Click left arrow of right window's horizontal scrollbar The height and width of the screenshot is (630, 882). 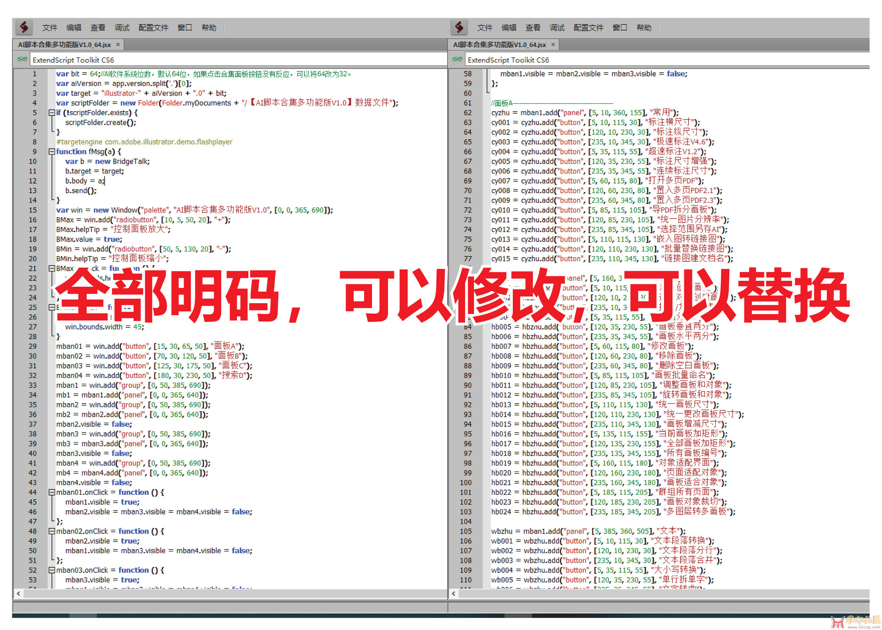(x=454, y=594)
